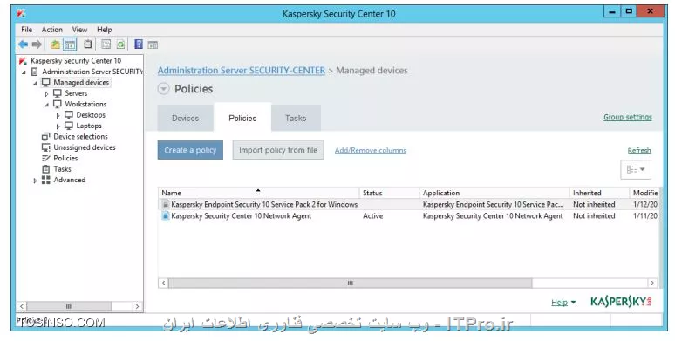Screen dimensions: 675x341
Task: Collapse the Administration Server tree node
Action: point(24,72)
